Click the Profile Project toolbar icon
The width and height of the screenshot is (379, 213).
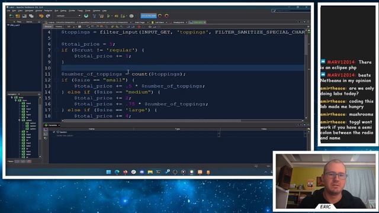click(123, 16)
